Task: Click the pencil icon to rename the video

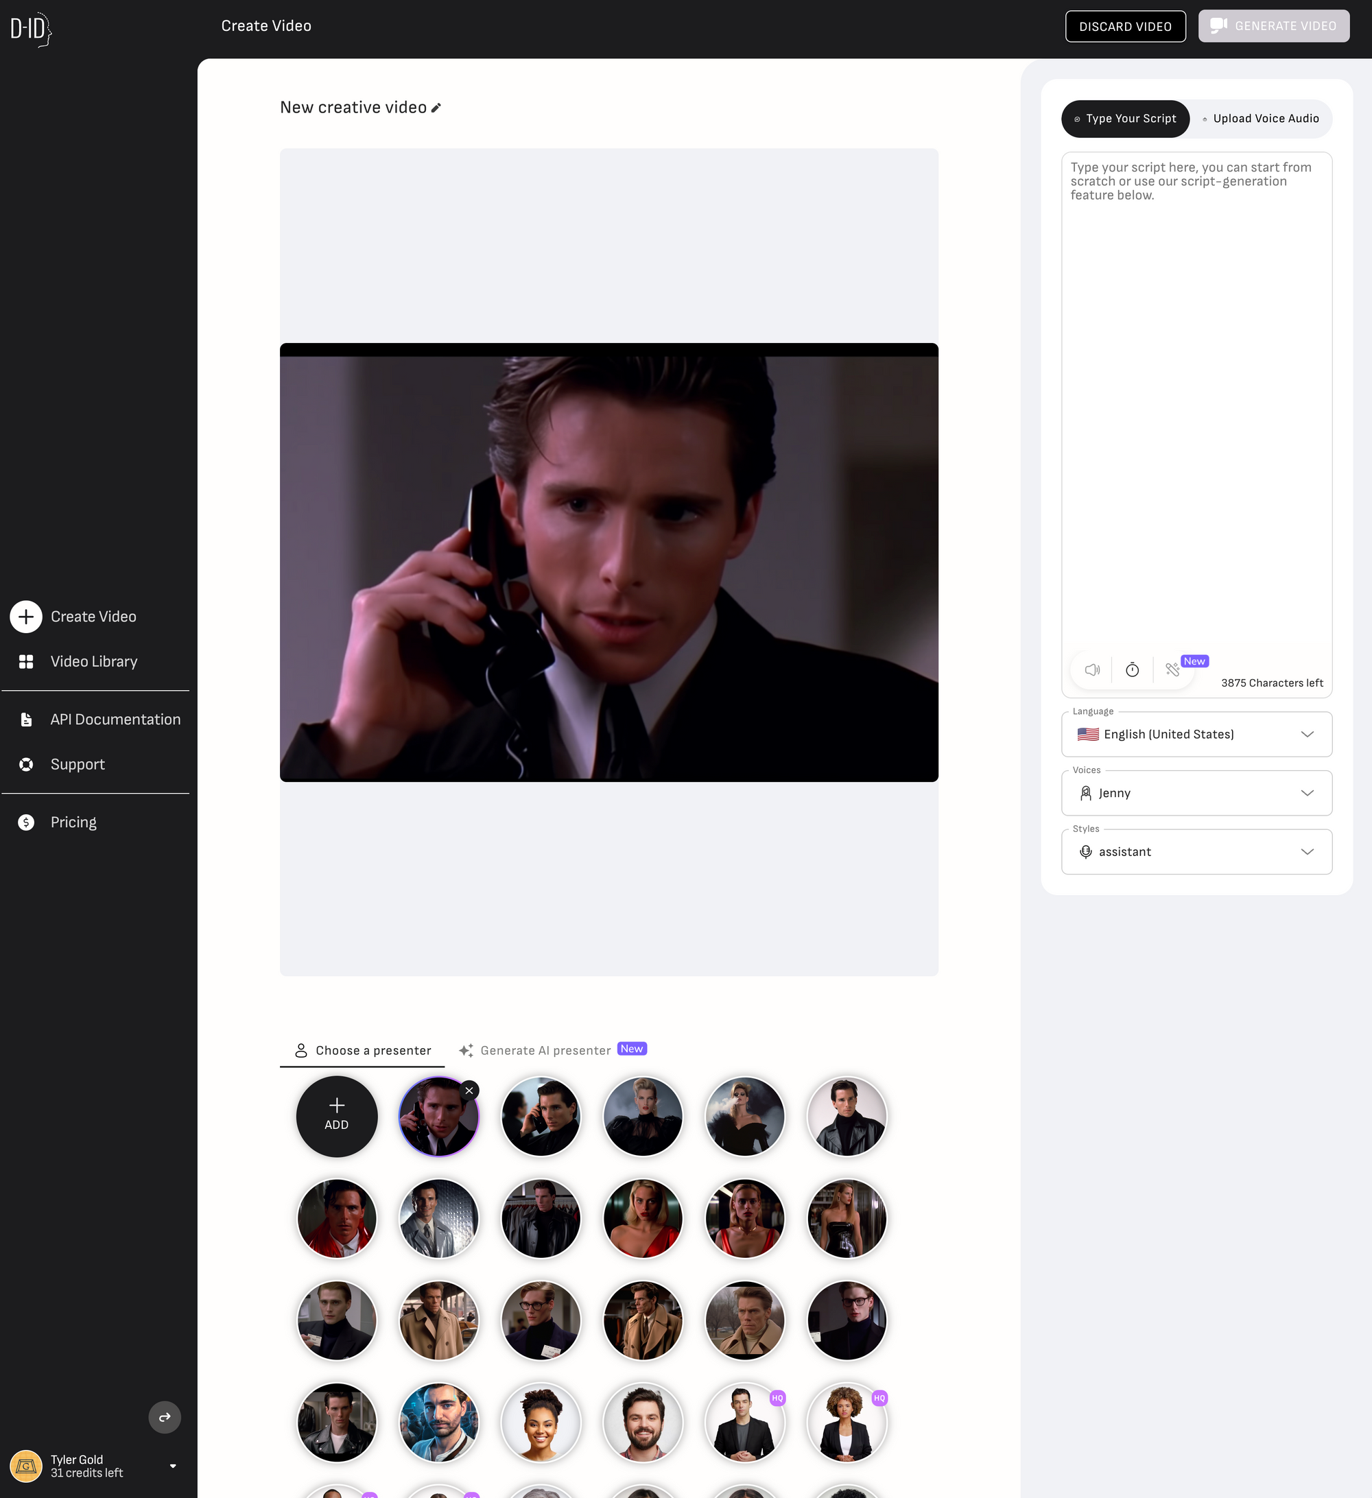Action: pos(436,108)
